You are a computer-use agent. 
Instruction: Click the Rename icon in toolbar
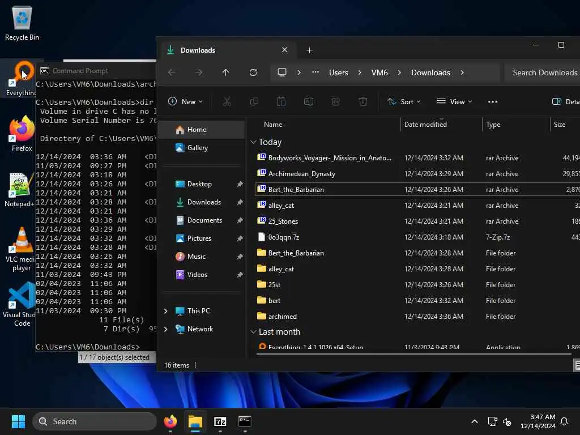point(309,101)
